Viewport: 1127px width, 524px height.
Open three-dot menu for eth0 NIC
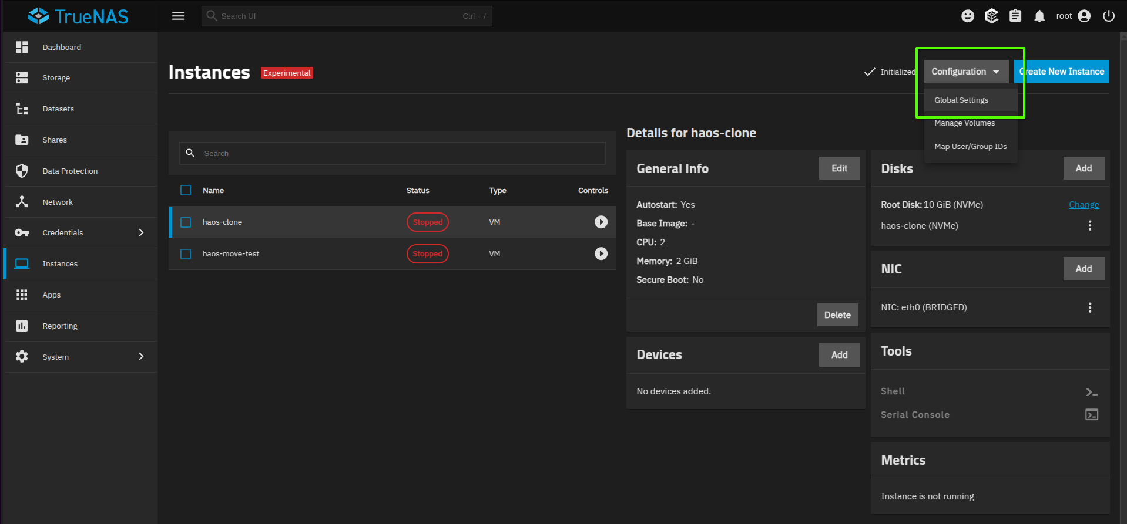[x=1089, y=307]
